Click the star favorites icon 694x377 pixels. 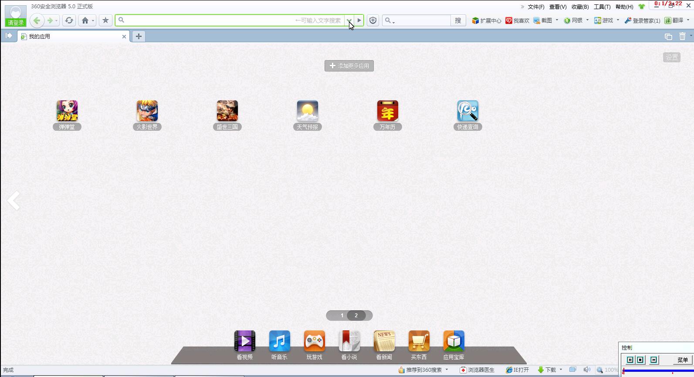pos(105,20)
